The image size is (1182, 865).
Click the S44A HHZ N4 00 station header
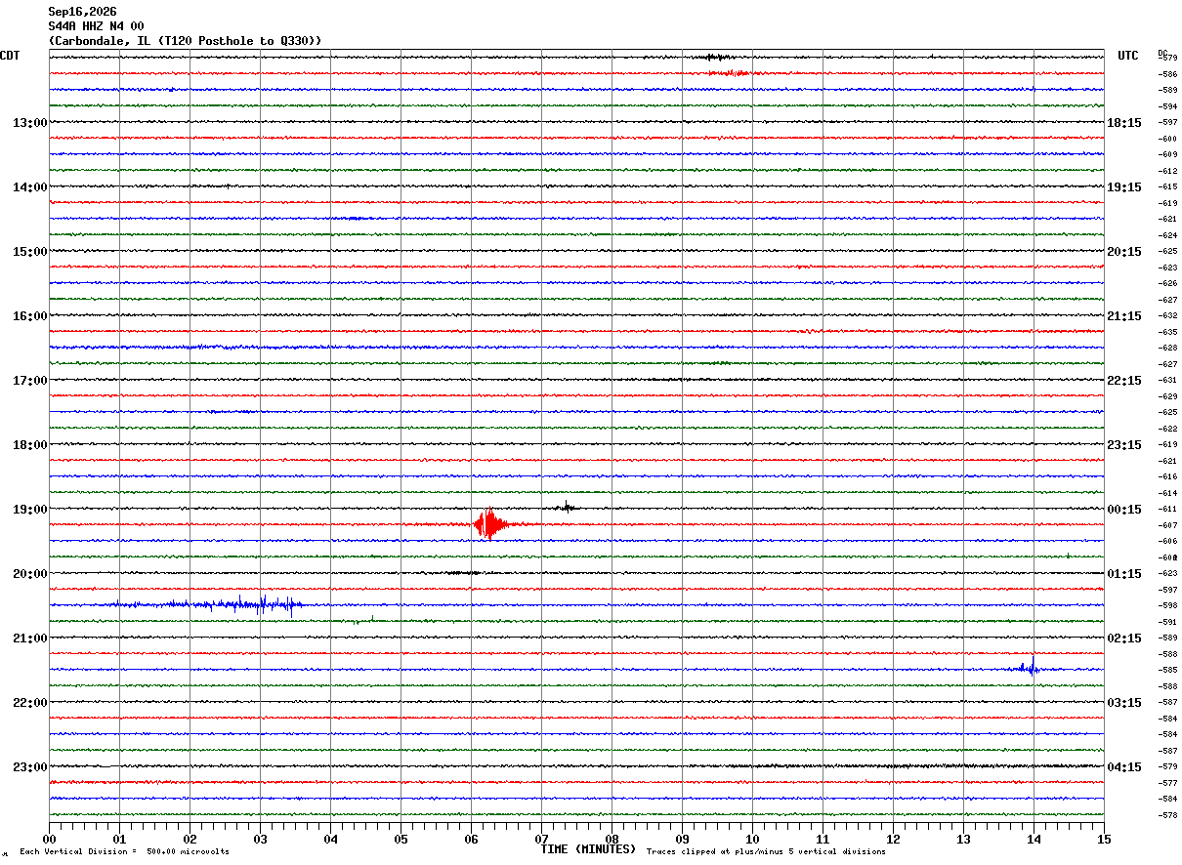click(96, 25)
